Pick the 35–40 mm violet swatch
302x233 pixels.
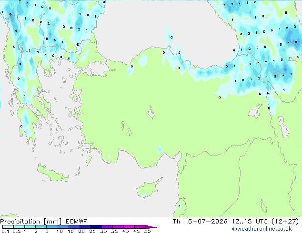tap(118, 227)
